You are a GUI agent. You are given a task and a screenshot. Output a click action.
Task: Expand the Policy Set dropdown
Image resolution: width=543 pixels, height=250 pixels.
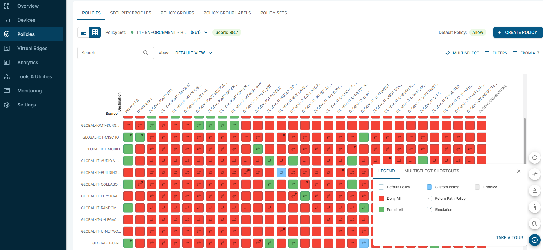[x=206, y=32]
